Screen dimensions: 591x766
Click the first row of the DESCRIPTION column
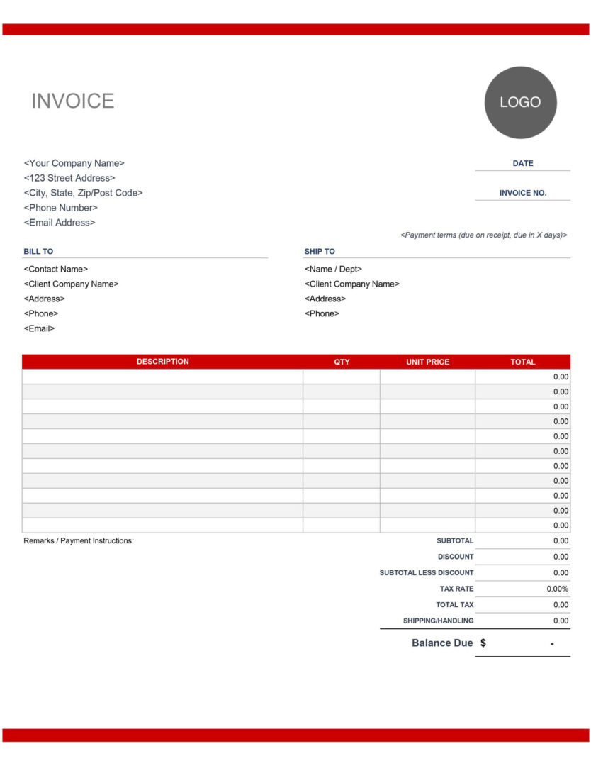162,377
